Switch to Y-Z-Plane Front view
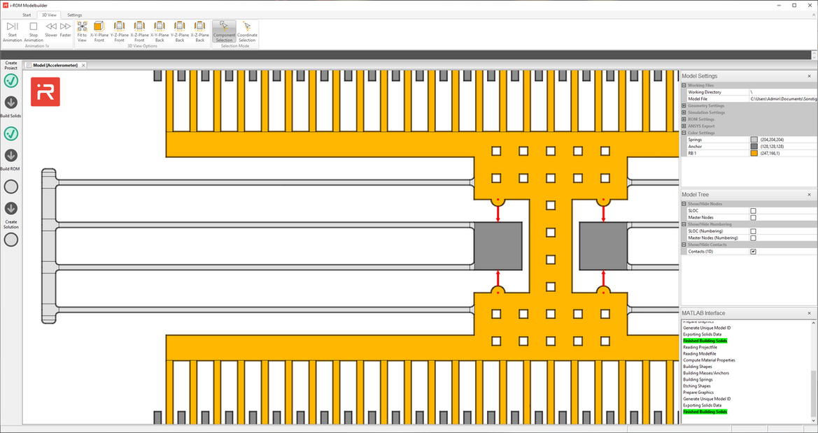This screenshot has width=818, height=433. [x=120, y=31]
